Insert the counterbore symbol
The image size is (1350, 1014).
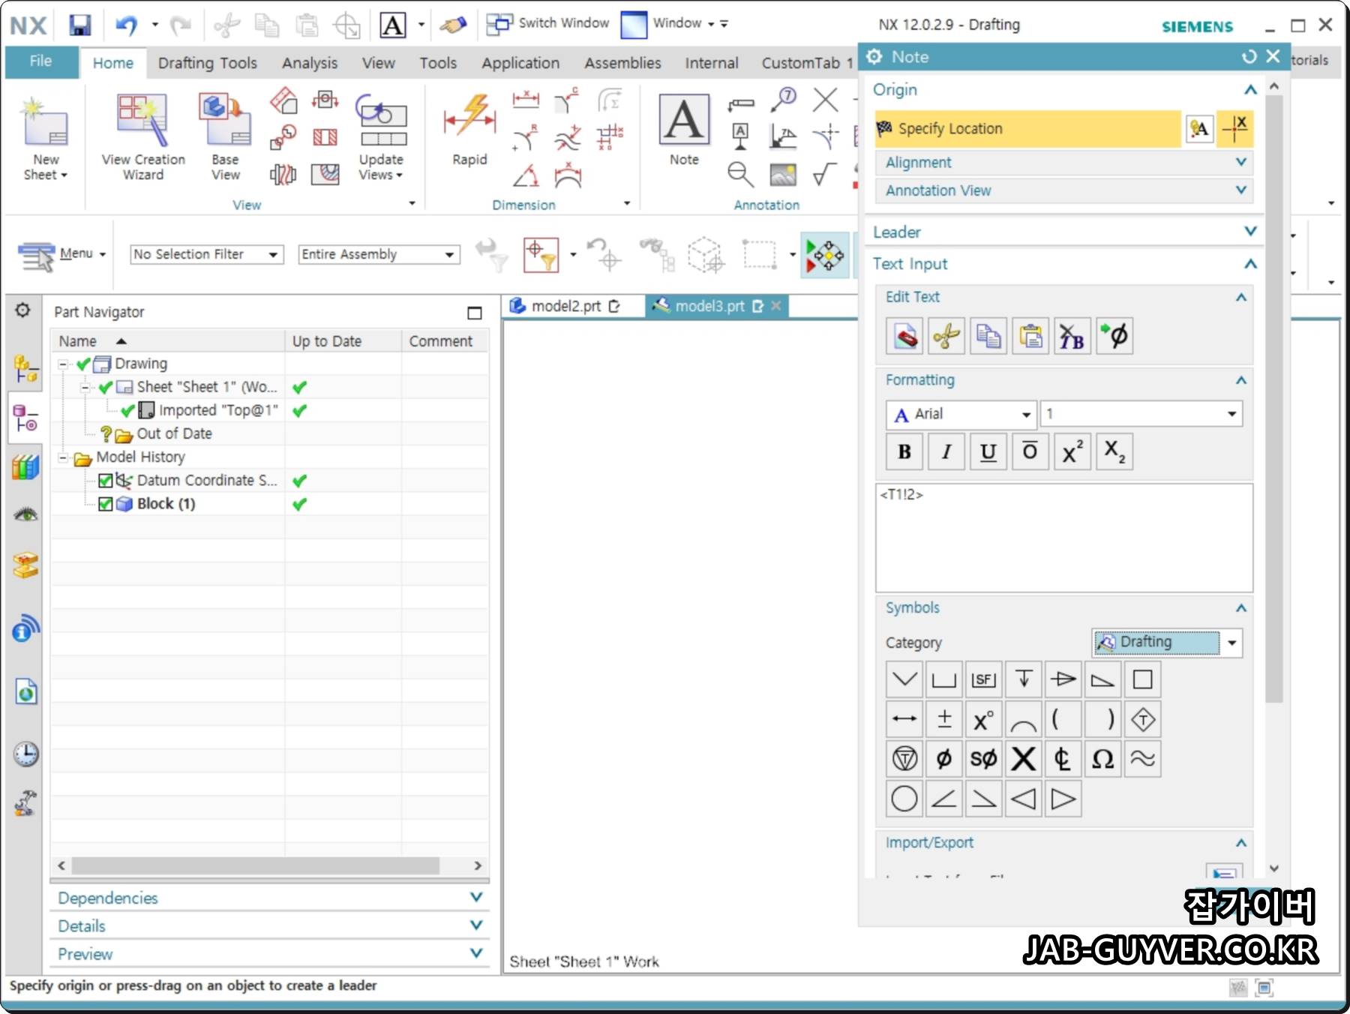coord(943,679)
